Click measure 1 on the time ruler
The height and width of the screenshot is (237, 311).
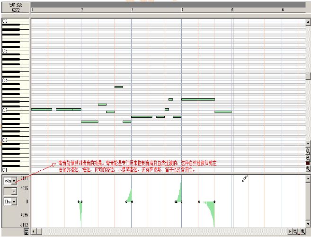[x=32, y=10]
